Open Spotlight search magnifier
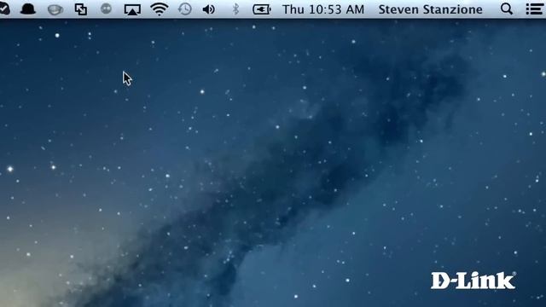Image resolution: width=546 pixels, height=307 pixels. click(507, 9)
